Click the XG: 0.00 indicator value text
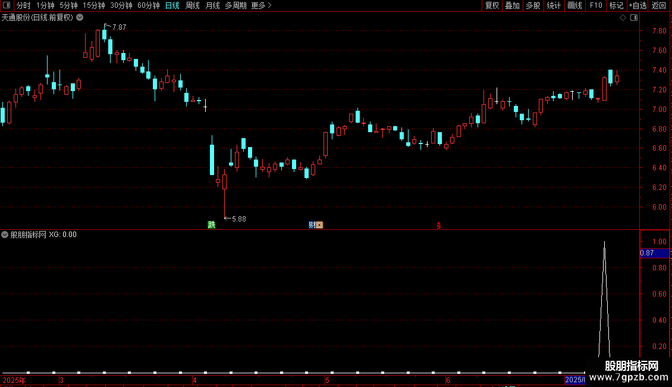The width and height of the screenshot is (672, 387). (x=62, y=235)
